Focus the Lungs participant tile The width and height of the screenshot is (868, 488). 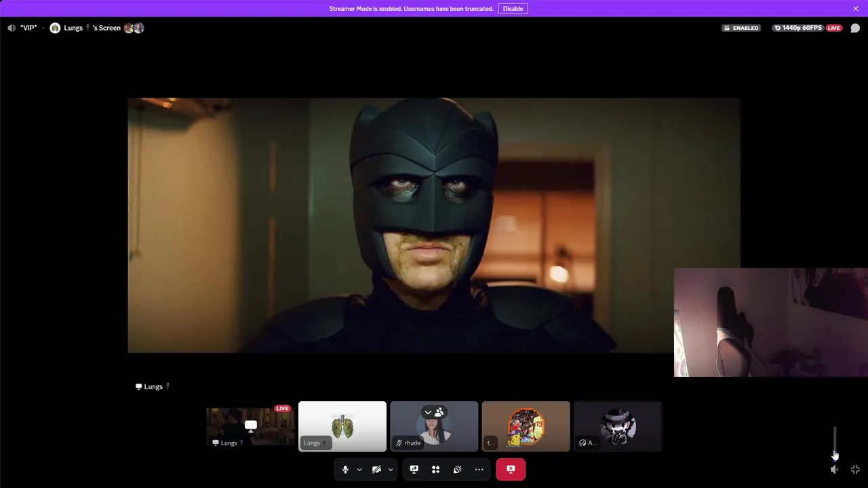[x=342, y=426]
